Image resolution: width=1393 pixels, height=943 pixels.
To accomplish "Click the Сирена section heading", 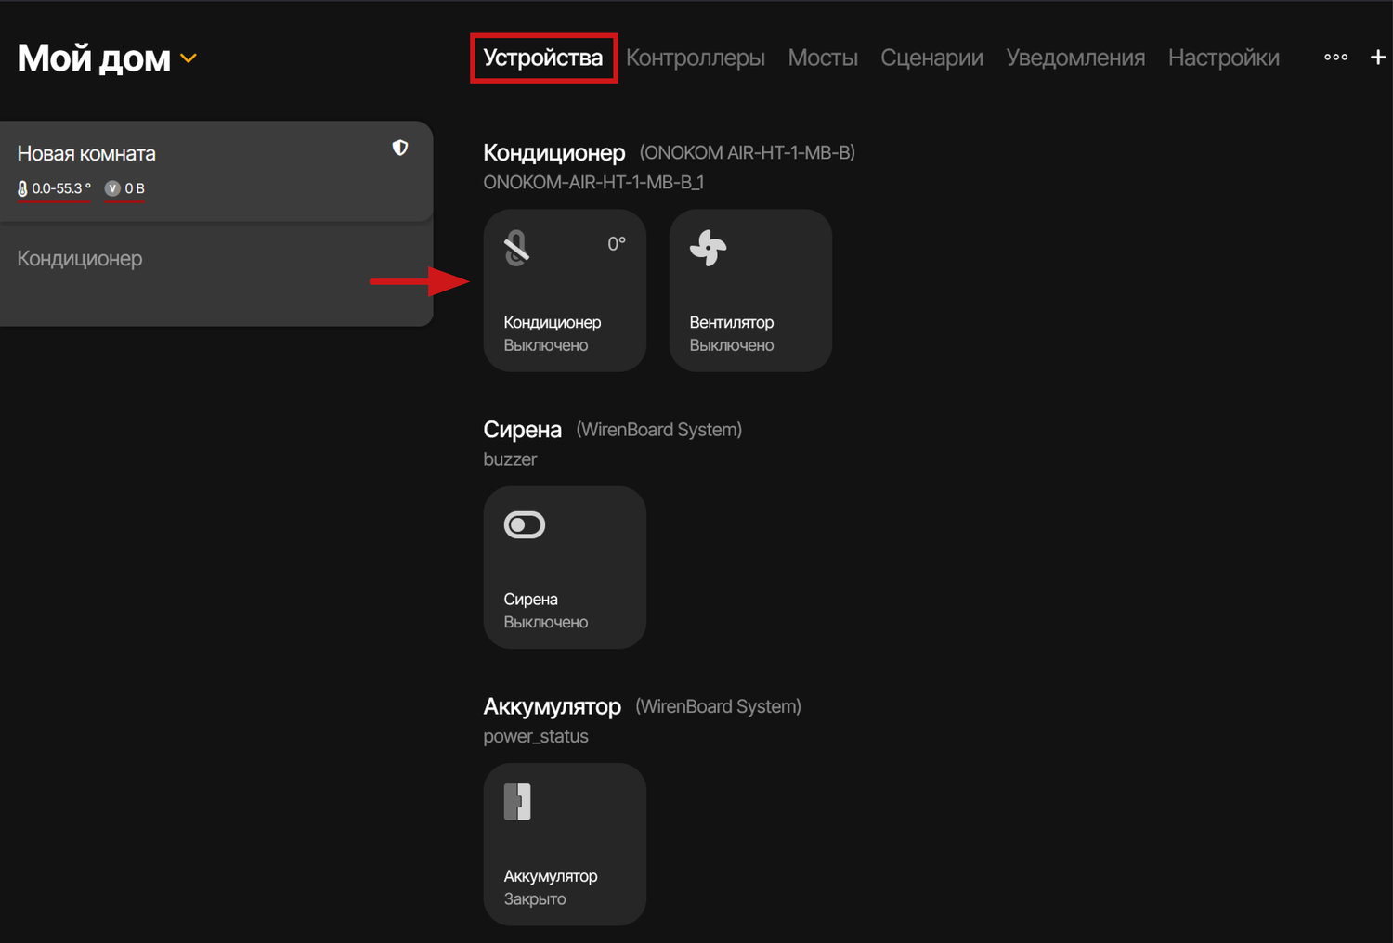I will [x=522, y=430].
